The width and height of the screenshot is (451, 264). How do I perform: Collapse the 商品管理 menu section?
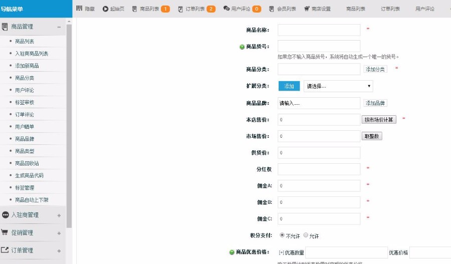point(59,27)
